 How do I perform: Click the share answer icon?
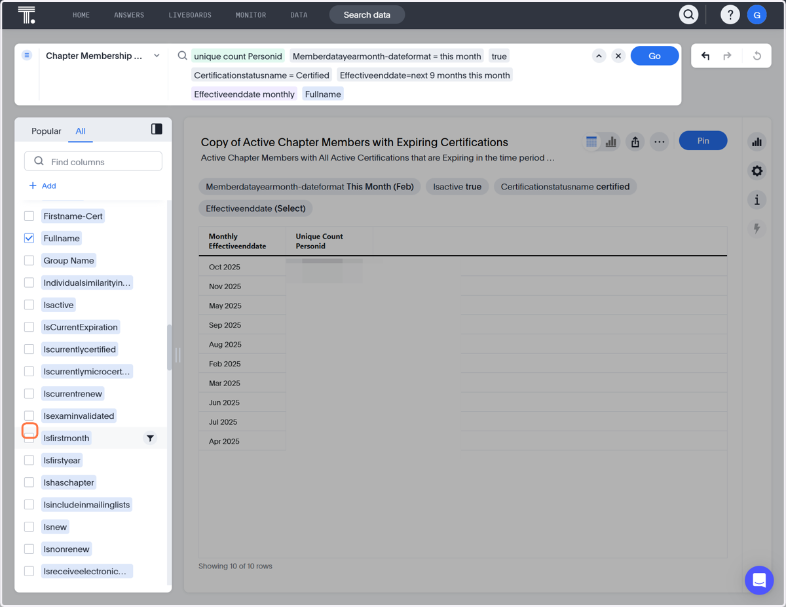coord(635,142)
